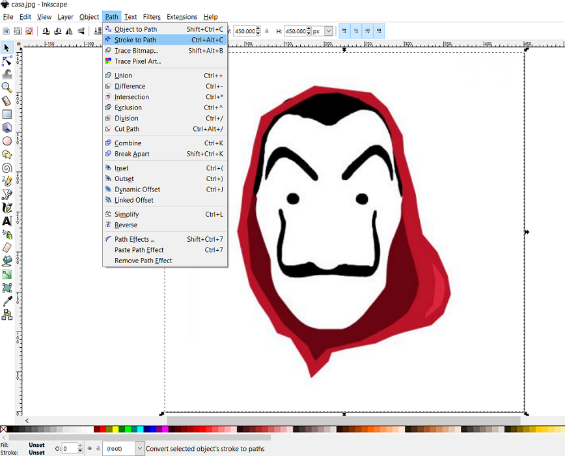The image size is (565, 456).
Task: Open the File menu
Action: coord(8,17)
